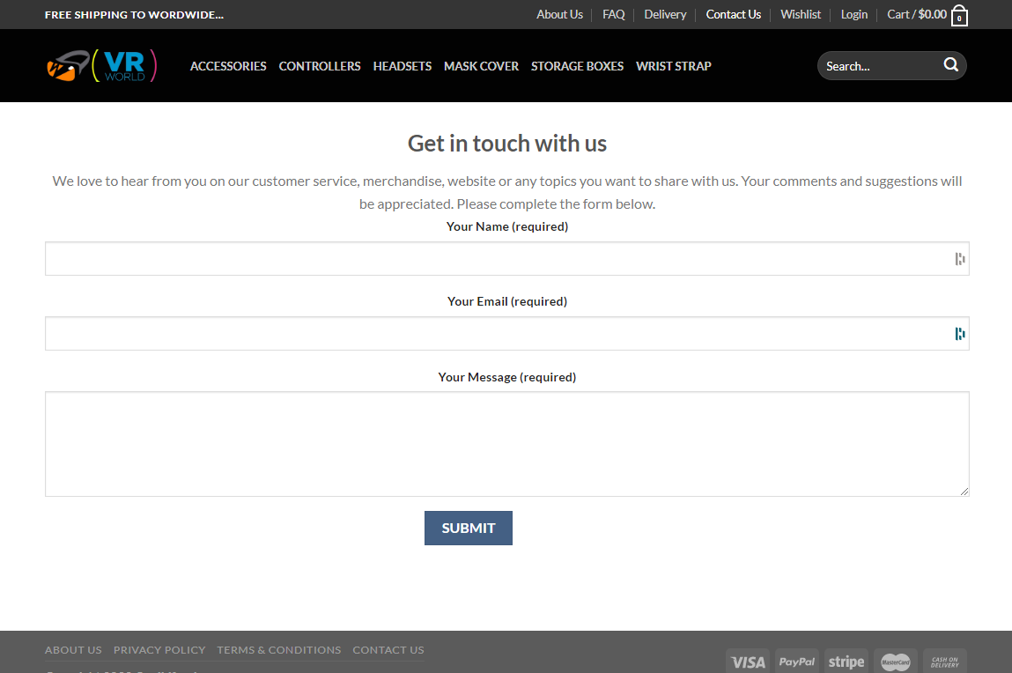Image resolution: width=1012 pixels, height=673 pixels.
Task: Open Privacy Policy footer link
Action: coord(159,650)
